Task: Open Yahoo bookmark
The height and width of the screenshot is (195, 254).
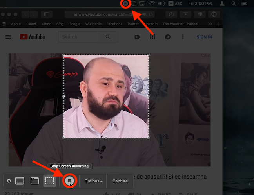Action: 46,24
